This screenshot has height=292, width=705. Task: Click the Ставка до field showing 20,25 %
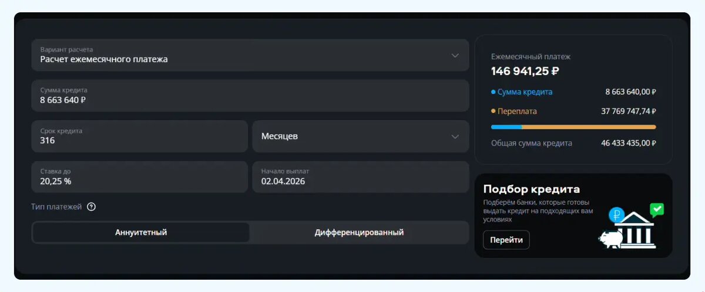tap(140, 176)
